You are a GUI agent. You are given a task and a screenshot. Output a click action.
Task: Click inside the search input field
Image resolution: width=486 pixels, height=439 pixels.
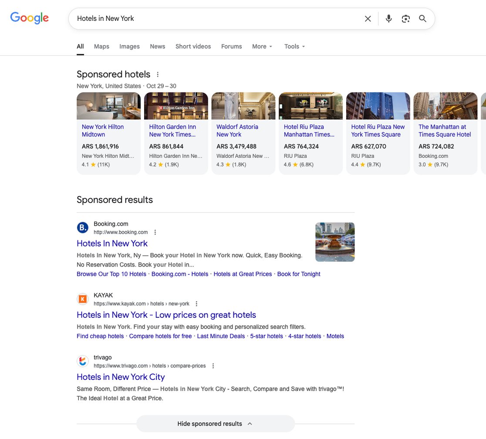[174, 19]
